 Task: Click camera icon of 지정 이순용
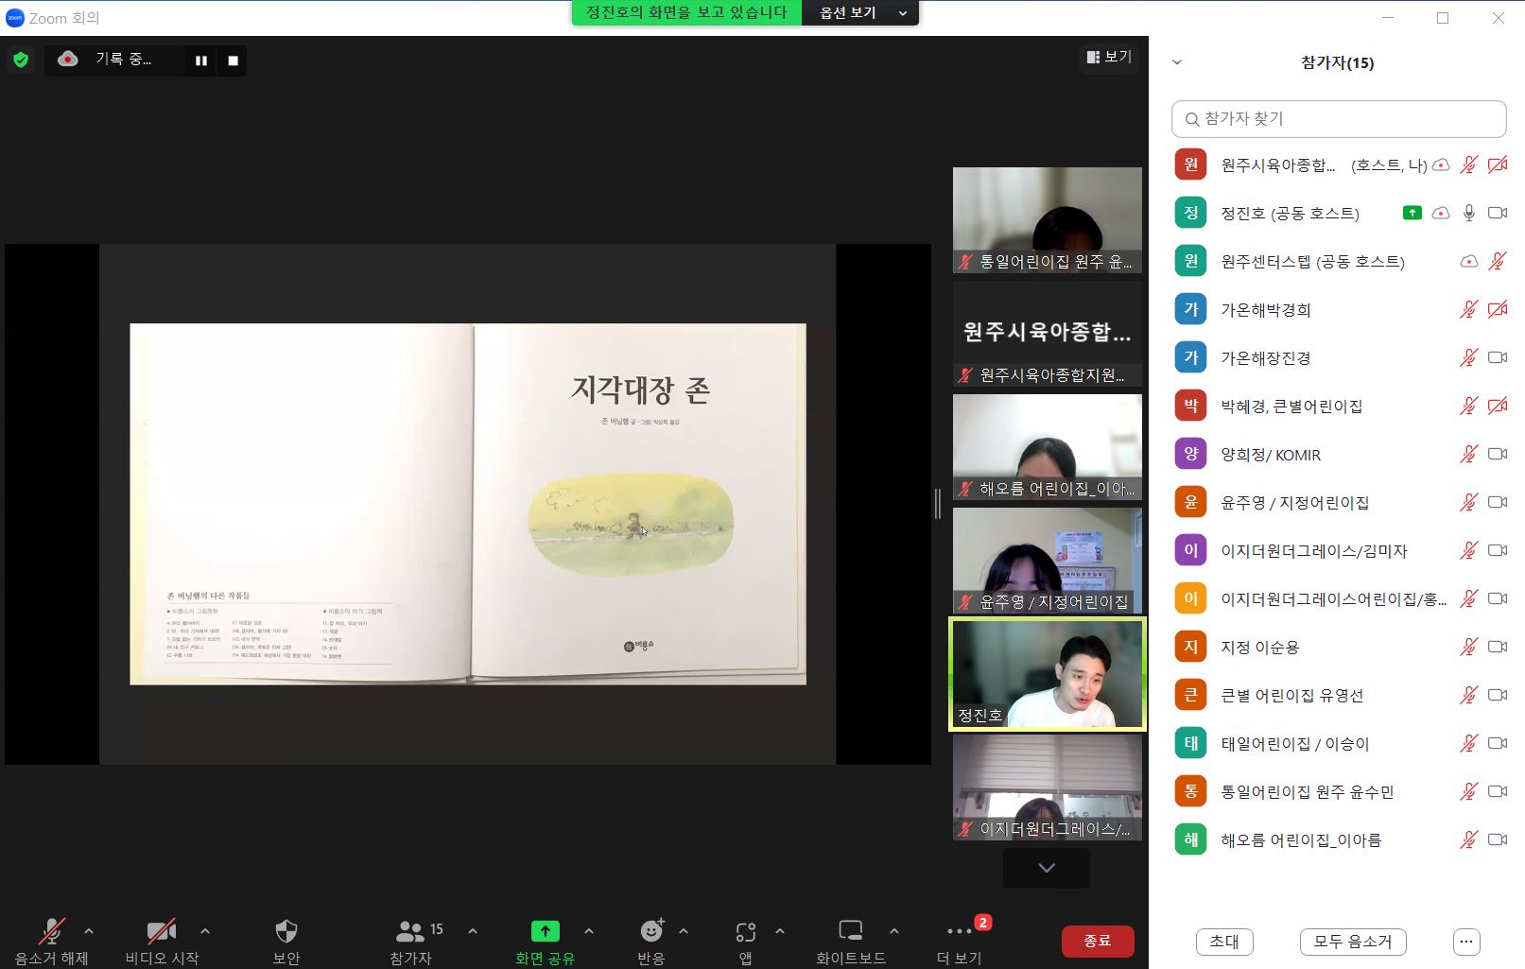pos(1498,648)
